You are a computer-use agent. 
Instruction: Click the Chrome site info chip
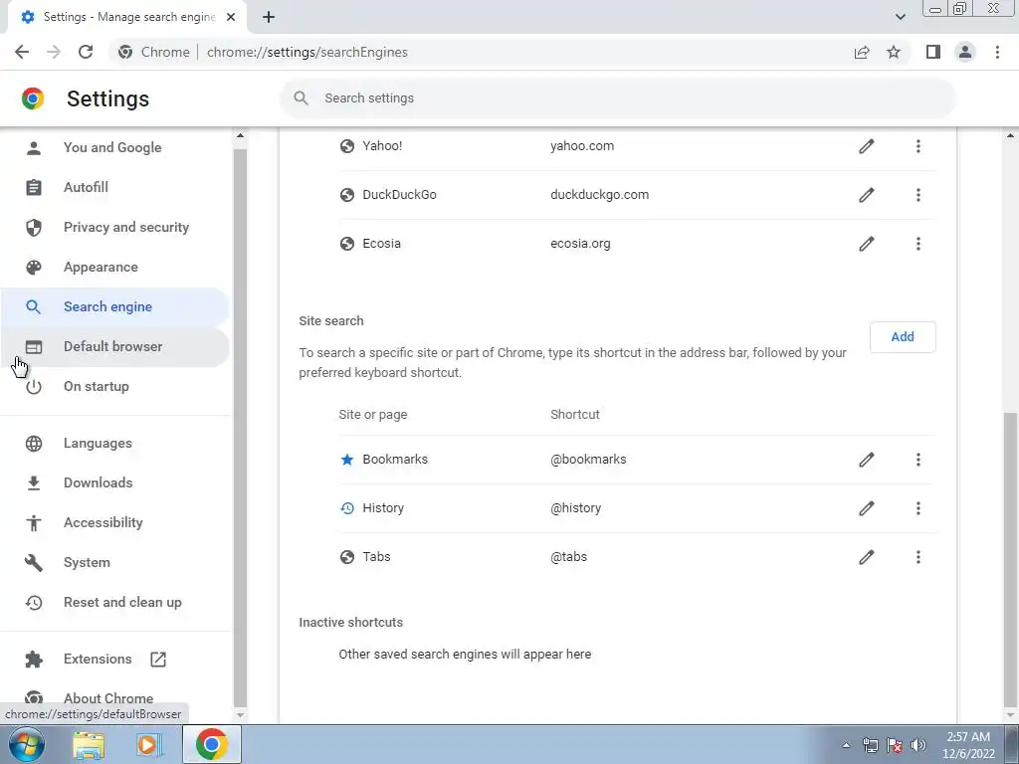click(154, 52)
